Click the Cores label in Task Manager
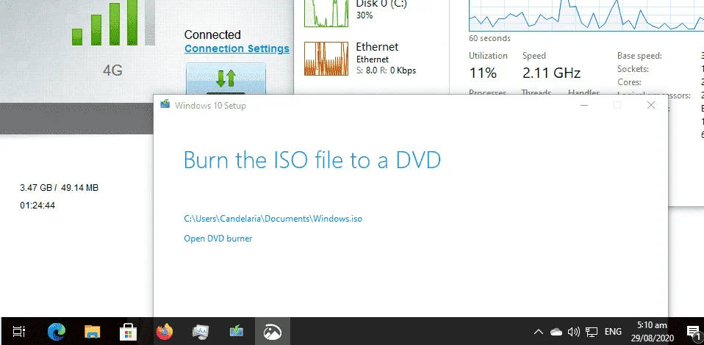Viewport: 704px width, 345px height. [x=630, y=82]
